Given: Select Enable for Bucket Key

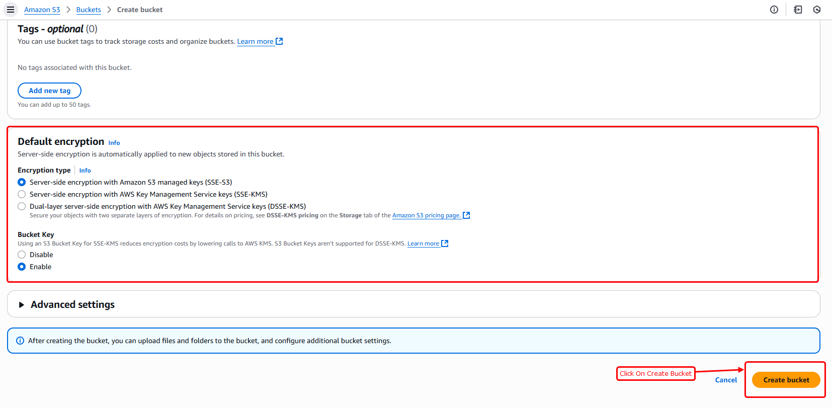Looking at the screenshot, I should (x=22, y=267).
